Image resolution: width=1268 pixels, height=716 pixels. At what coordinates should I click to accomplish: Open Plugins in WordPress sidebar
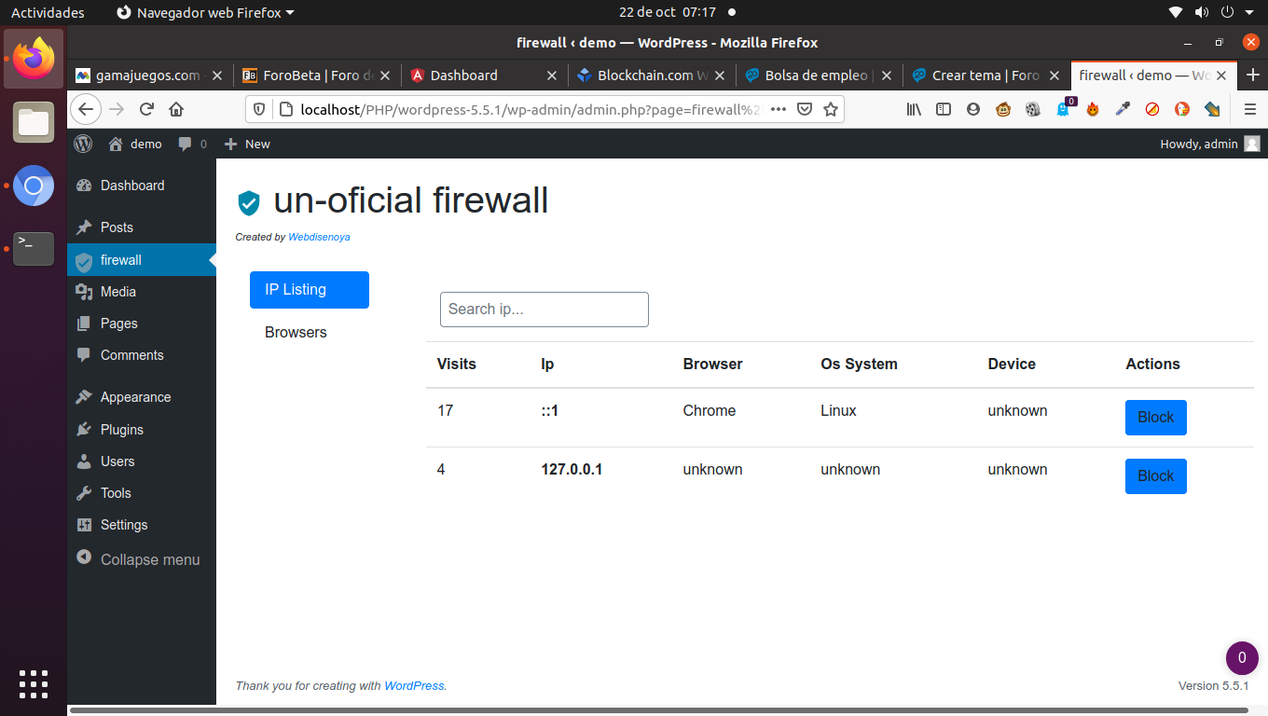[x=142, y=430]
